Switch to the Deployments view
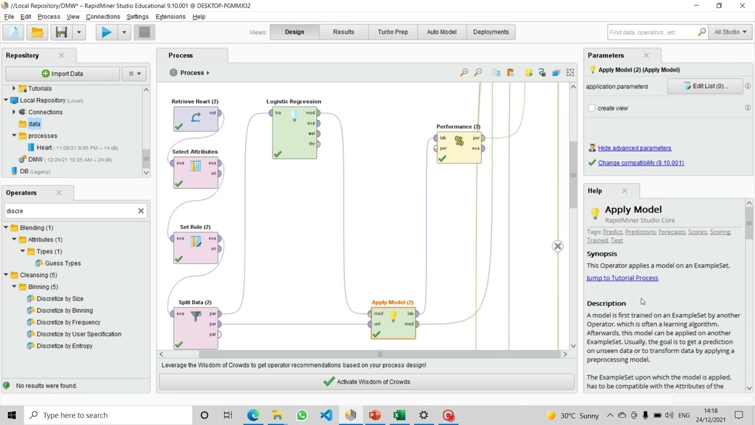Image resolution: width=755 pixels, height=425 pixels. pos(491,32)
